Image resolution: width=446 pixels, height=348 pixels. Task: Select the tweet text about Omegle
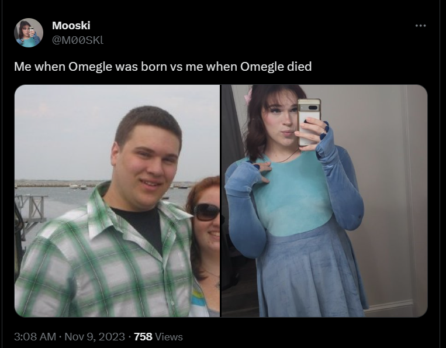click(x=163, y=67)
